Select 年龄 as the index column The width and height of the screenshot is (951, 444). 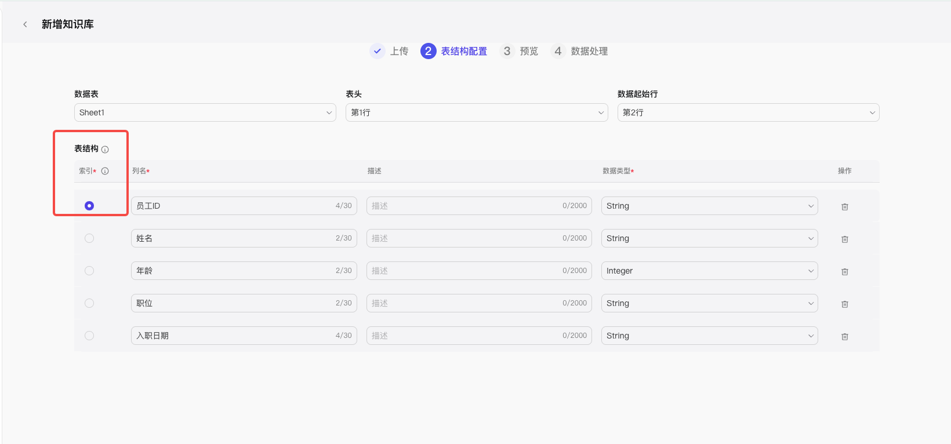(89, 271)
